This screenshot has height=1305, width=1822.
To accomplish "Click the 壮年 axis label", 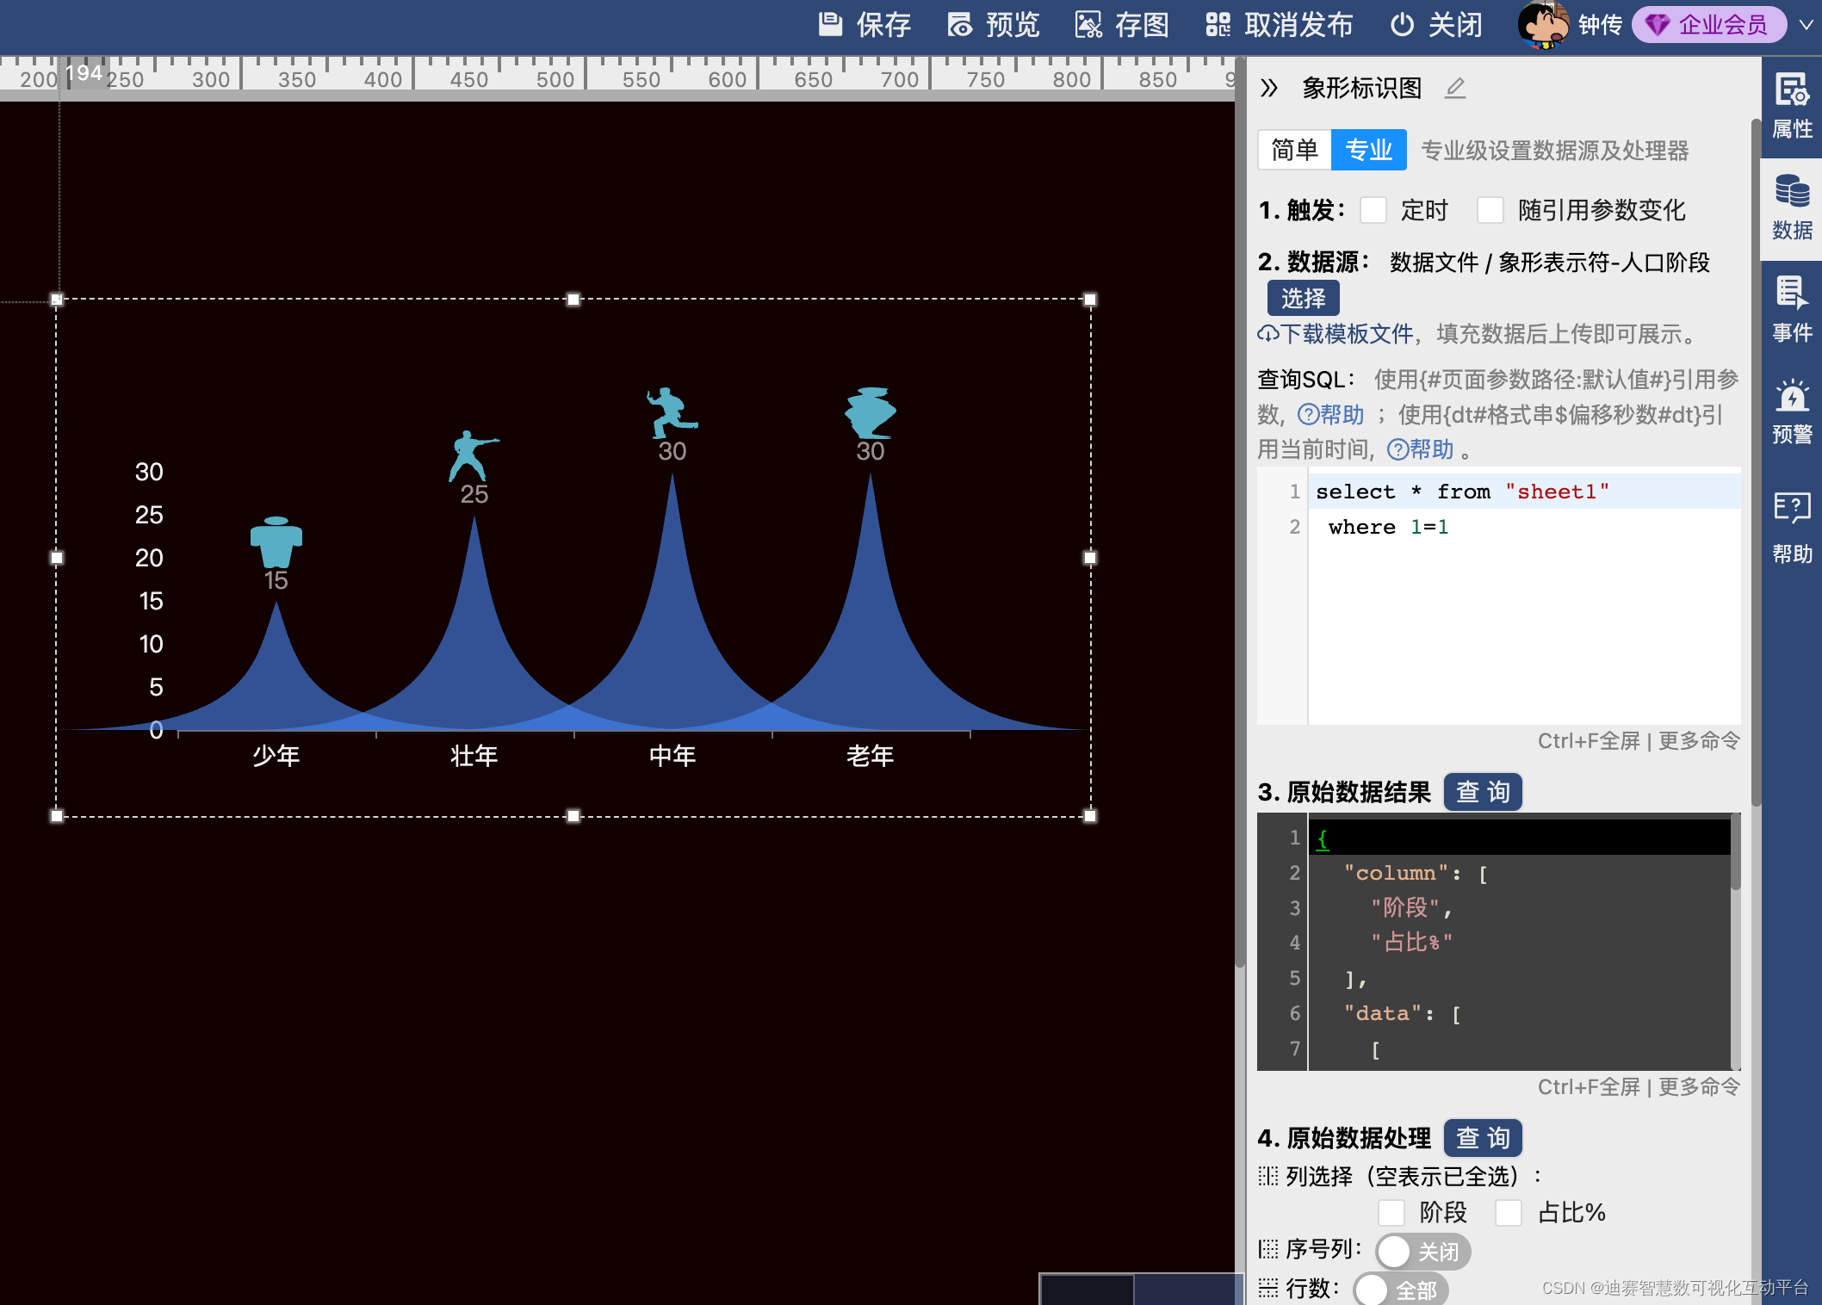I will [x=474, y=756].
